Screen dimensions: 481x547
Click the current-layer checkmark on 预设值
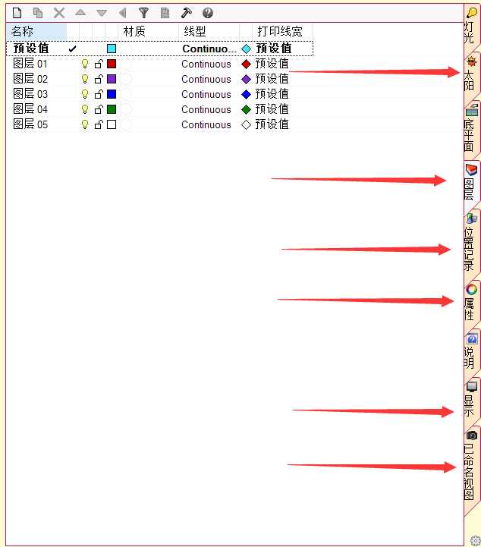[72, 49]
